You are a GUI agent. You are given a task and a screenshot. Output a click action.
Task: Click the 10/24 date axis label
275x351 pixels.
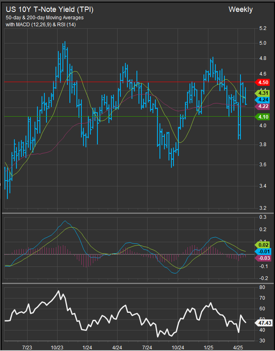(x=178, y=347)
